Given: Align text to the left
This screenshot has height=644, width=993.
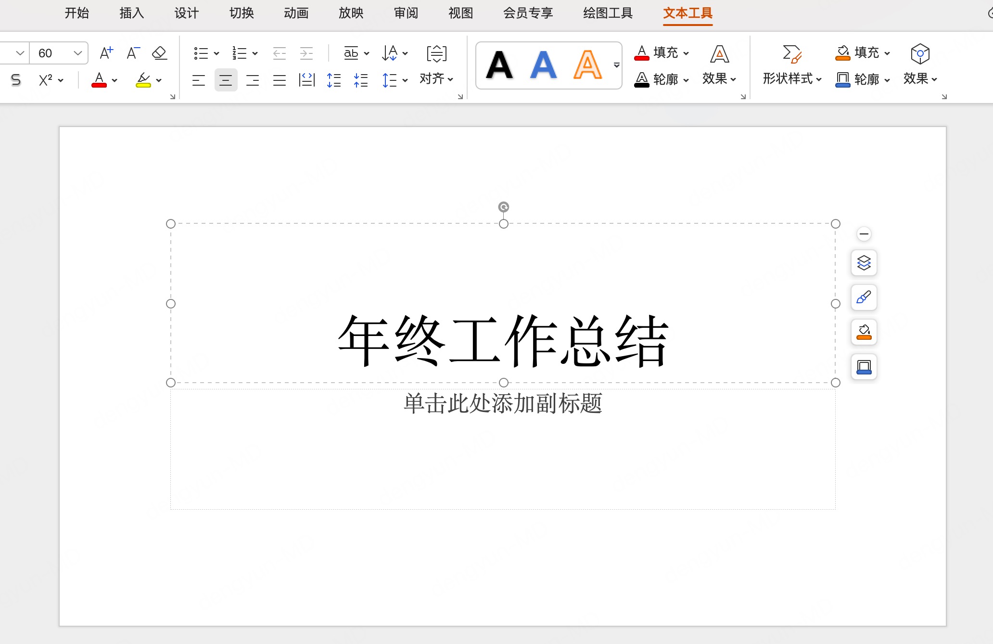Looking at the screenshot, I should point(199,80).
